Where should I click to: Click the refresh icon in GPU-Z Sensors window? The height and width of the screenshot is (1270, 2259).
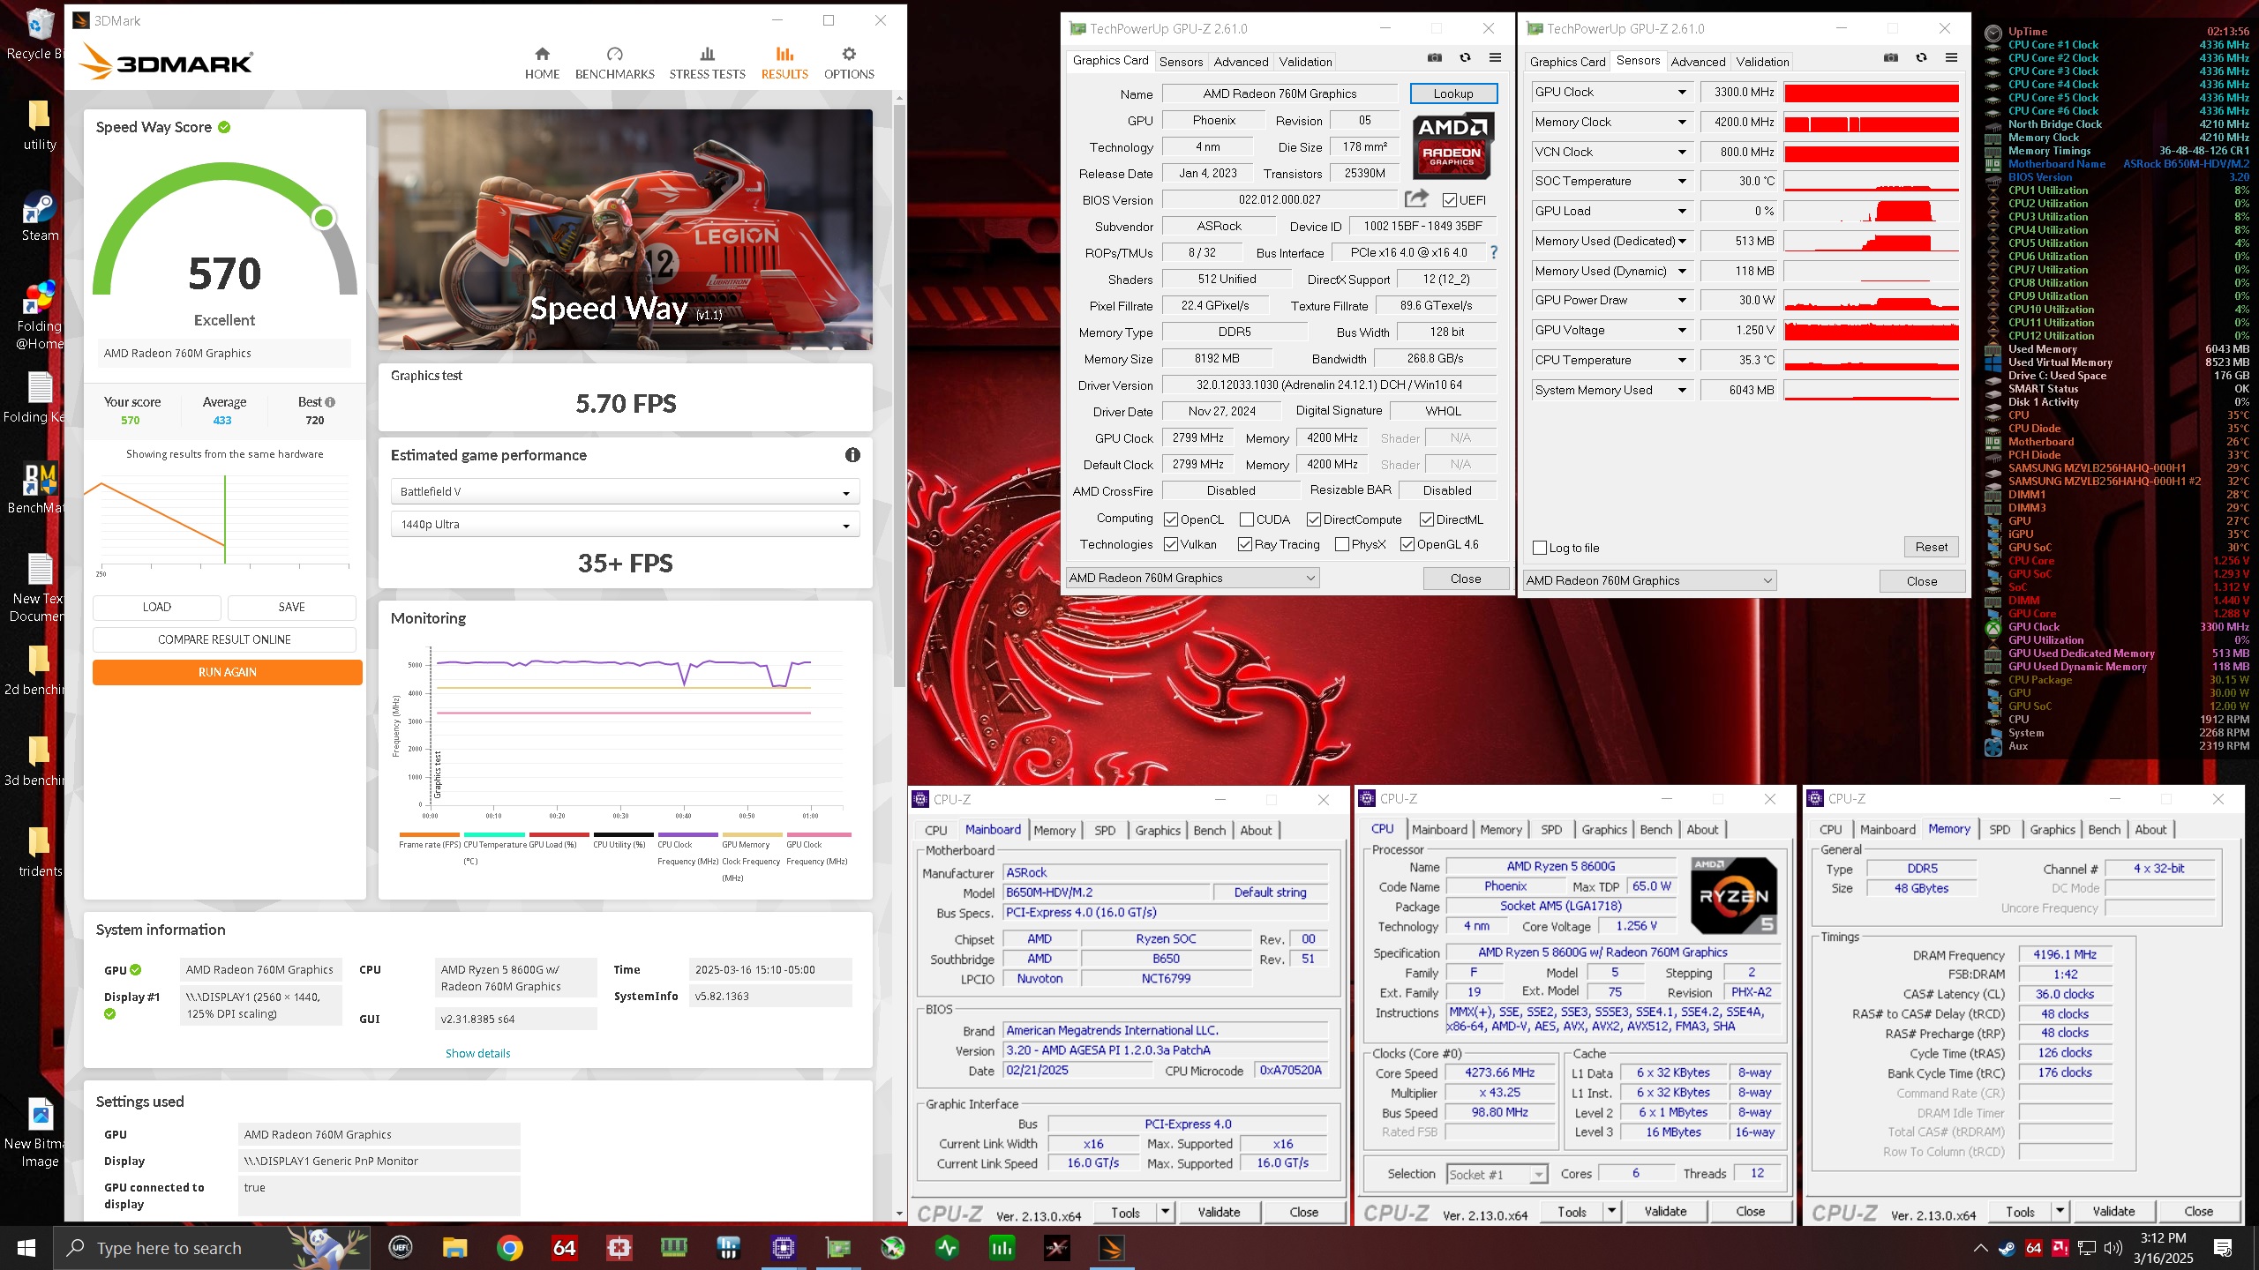1921,58
